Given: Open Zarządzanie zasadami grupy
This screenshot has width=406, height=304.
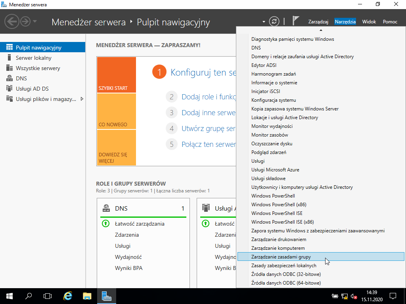Looking at the screenshot, I should 321,256.
